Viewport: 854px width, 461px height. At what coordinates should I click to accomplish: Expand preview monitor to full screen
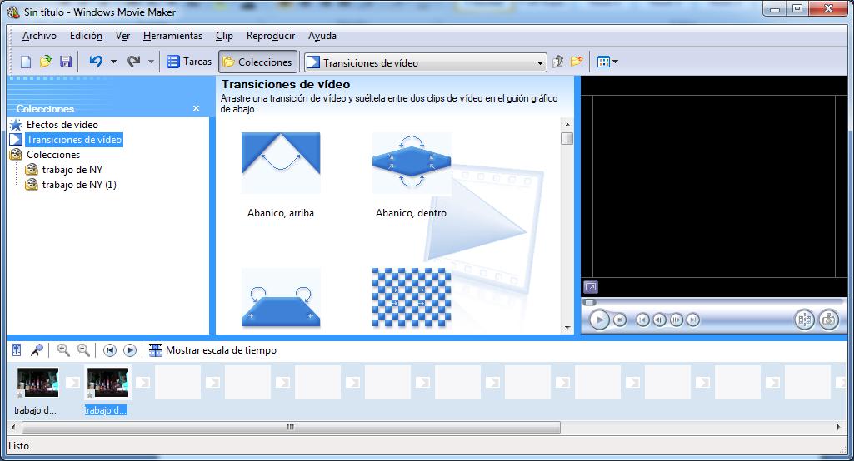click(590, 287)
